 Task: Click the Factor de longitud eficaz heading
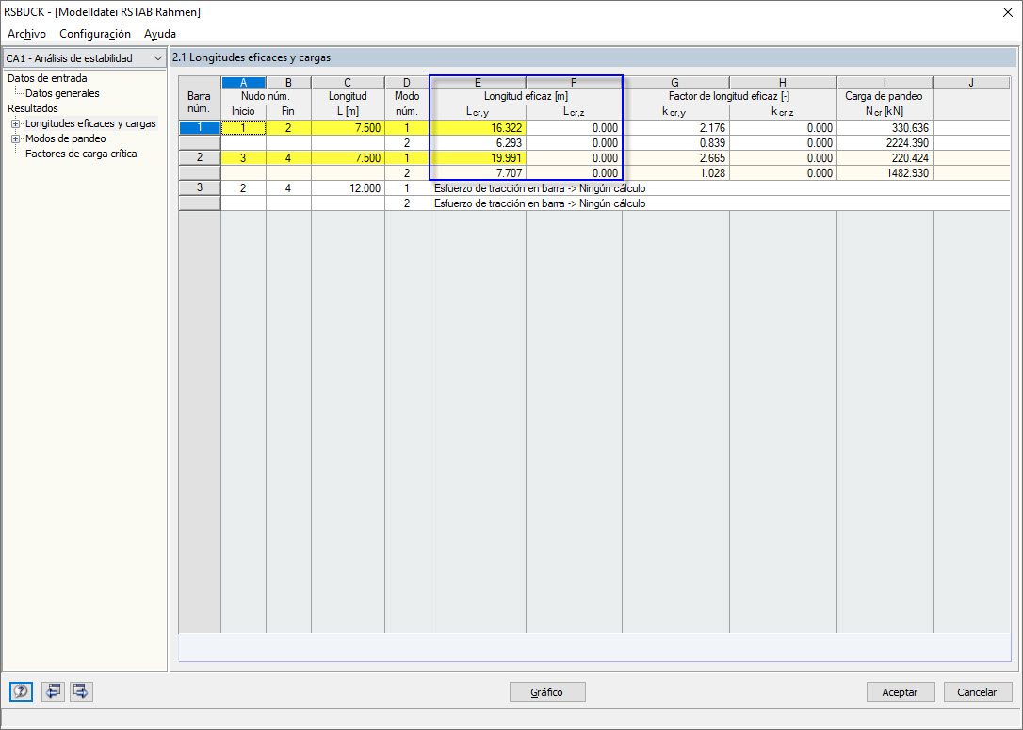tap(729, 96)
